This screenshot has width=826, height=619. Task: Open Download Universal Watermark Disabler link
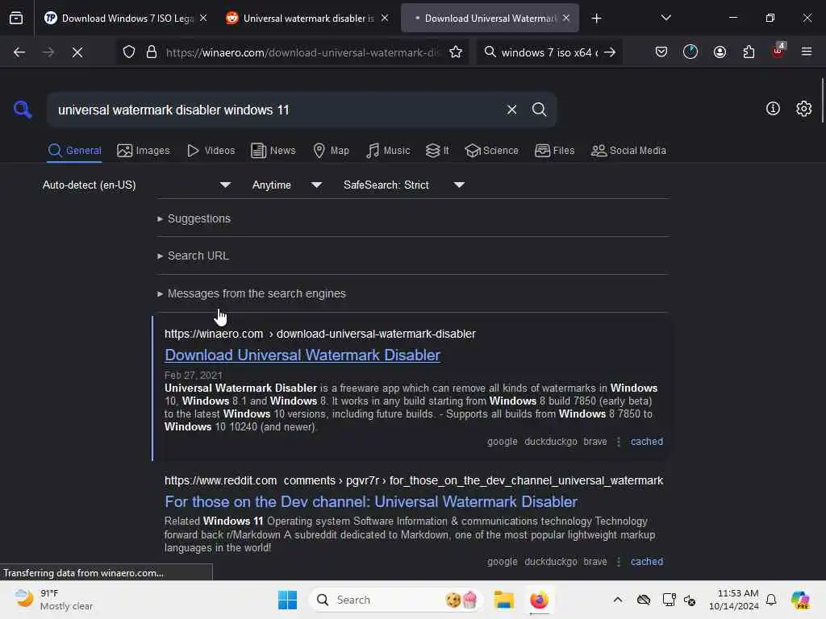tap(302, 355)
